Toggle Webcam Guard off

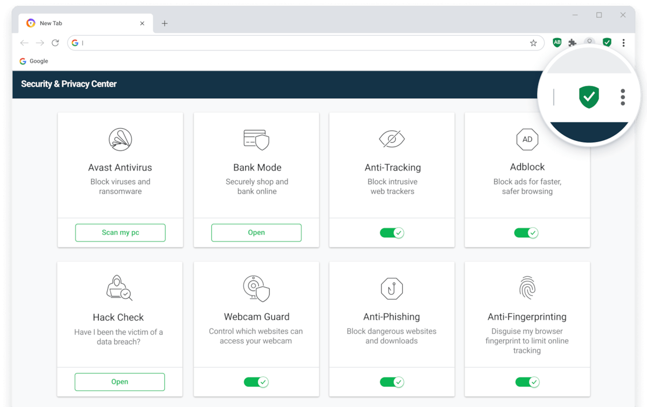click(256, 382)
